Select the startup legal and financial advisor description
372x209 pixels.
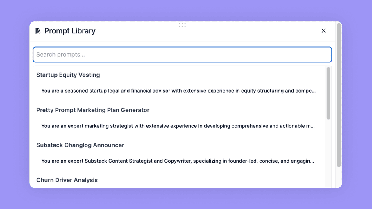[178, 91]
